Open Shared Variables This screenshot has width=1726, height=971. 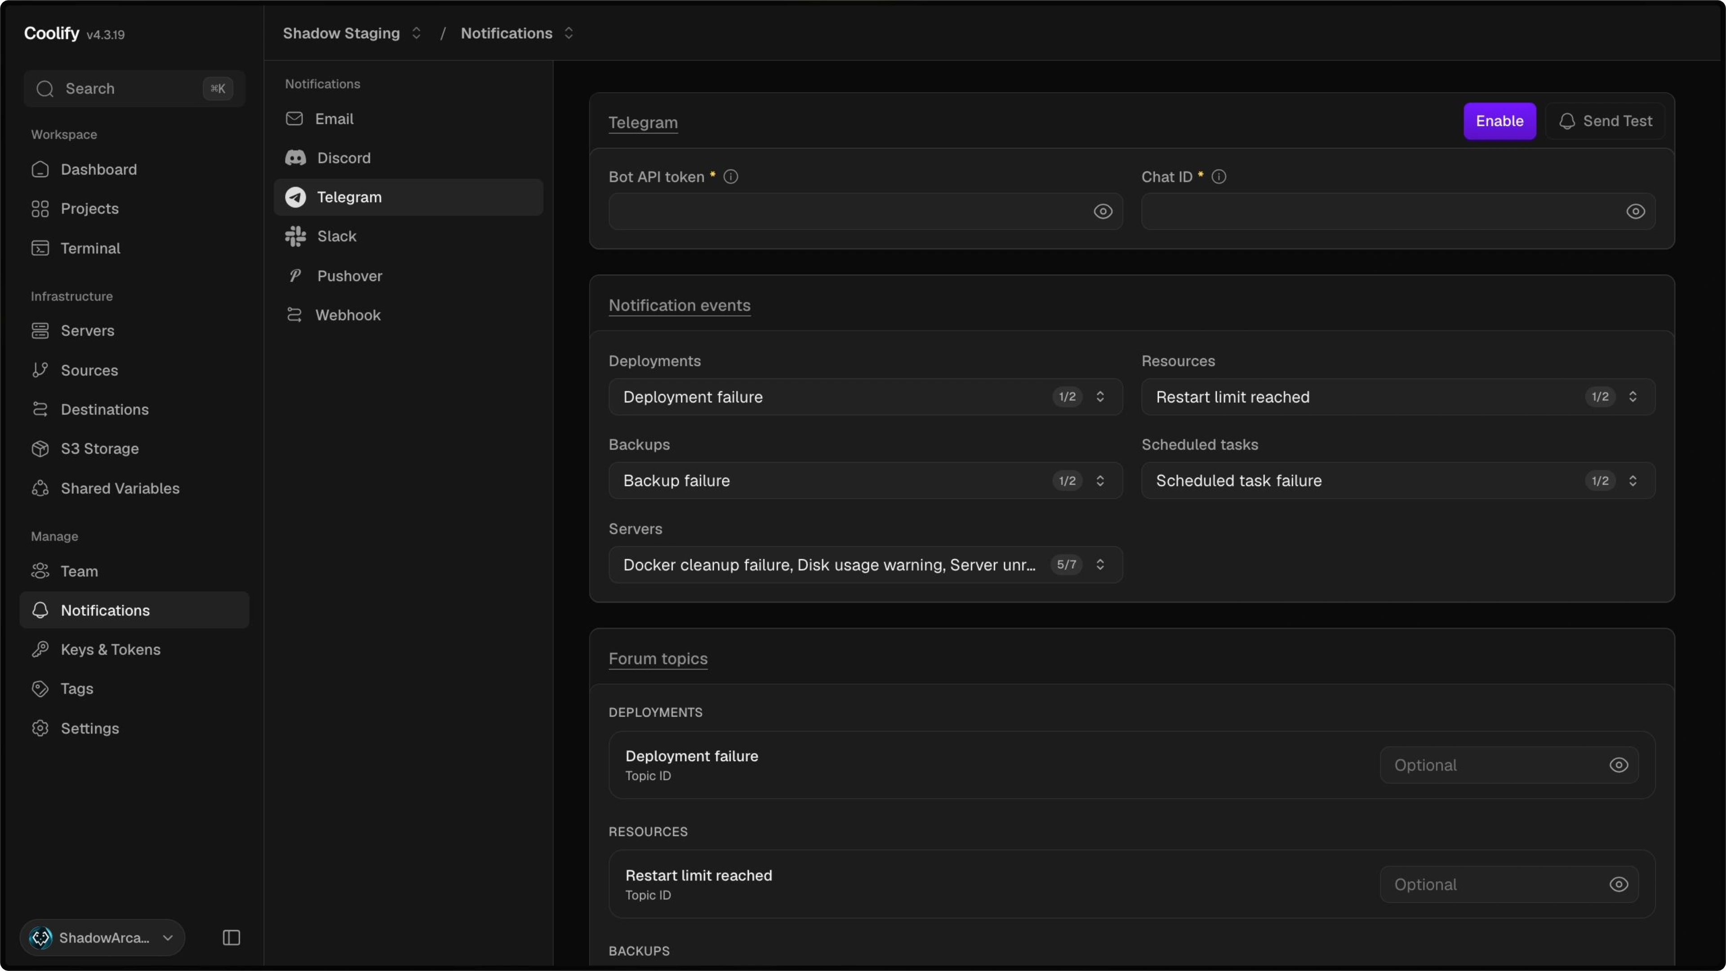point(134,488)
